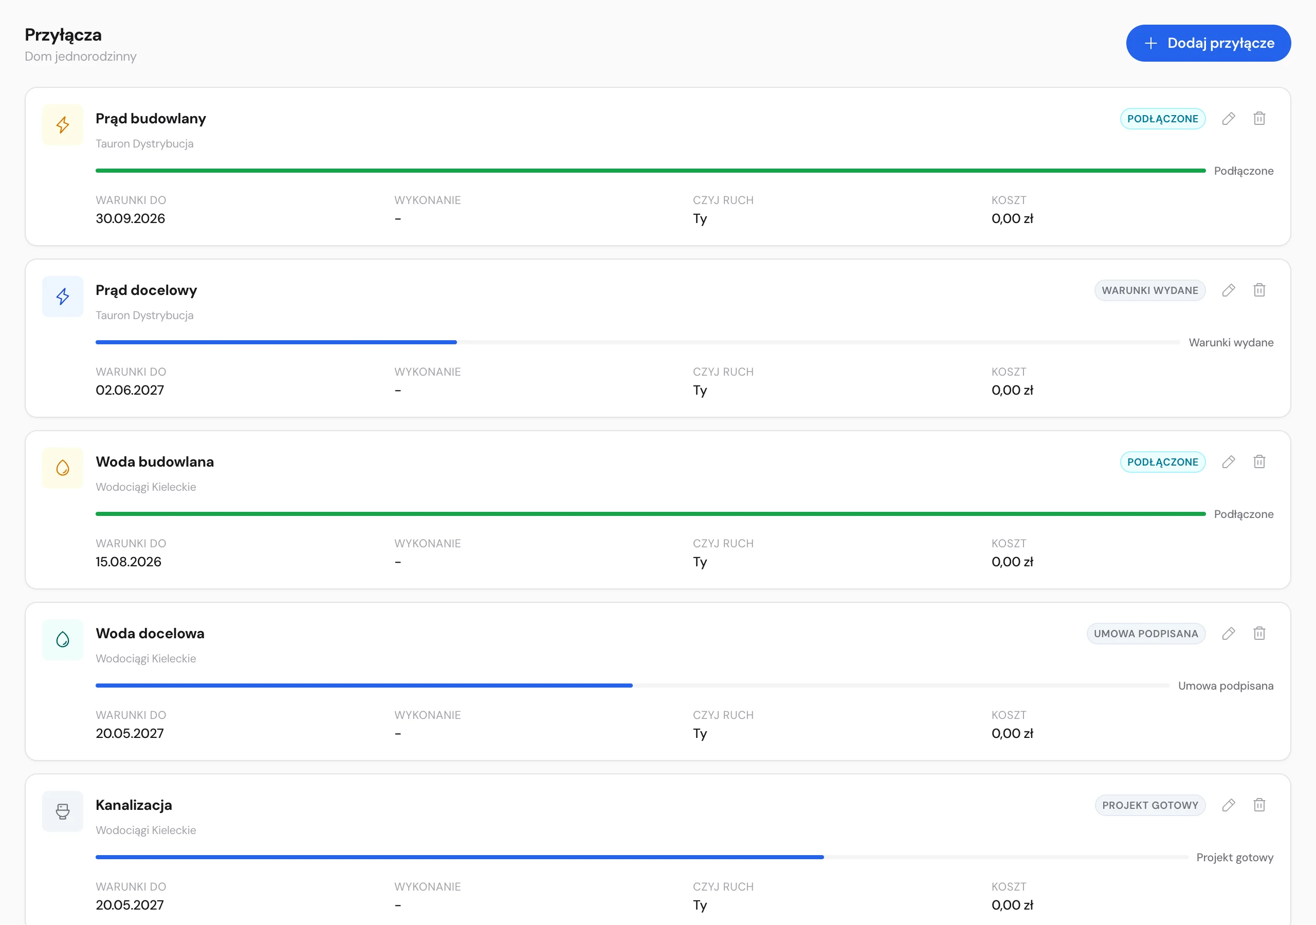
Task: Click the plus icon in Dodaj przyłącze
Action: [x=1150, y=43]
